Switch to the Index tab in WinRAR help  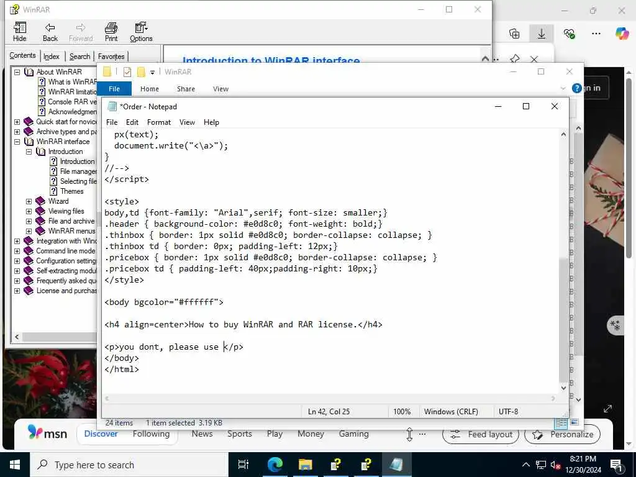pyautogui.click(x=52, y=57)
